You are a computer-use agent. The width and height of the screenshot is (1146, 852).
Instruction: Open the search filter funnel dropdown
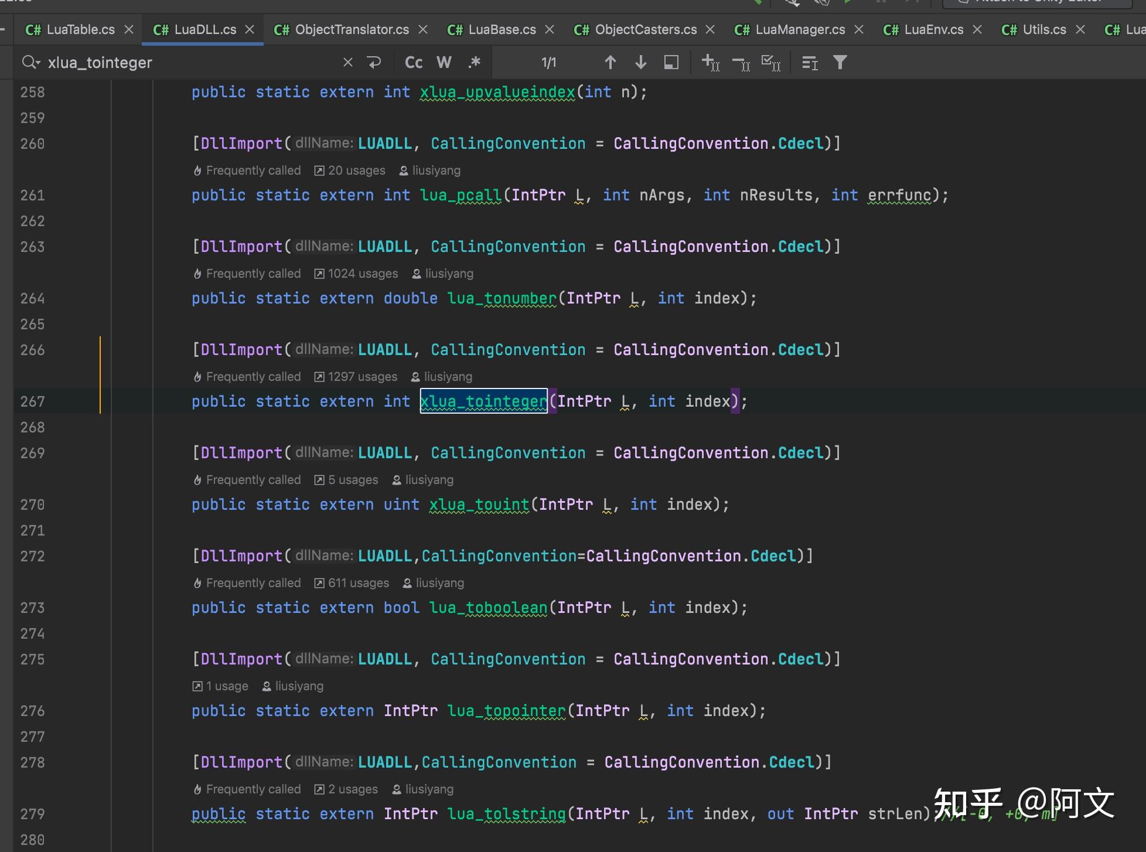(x=840, y=62)
